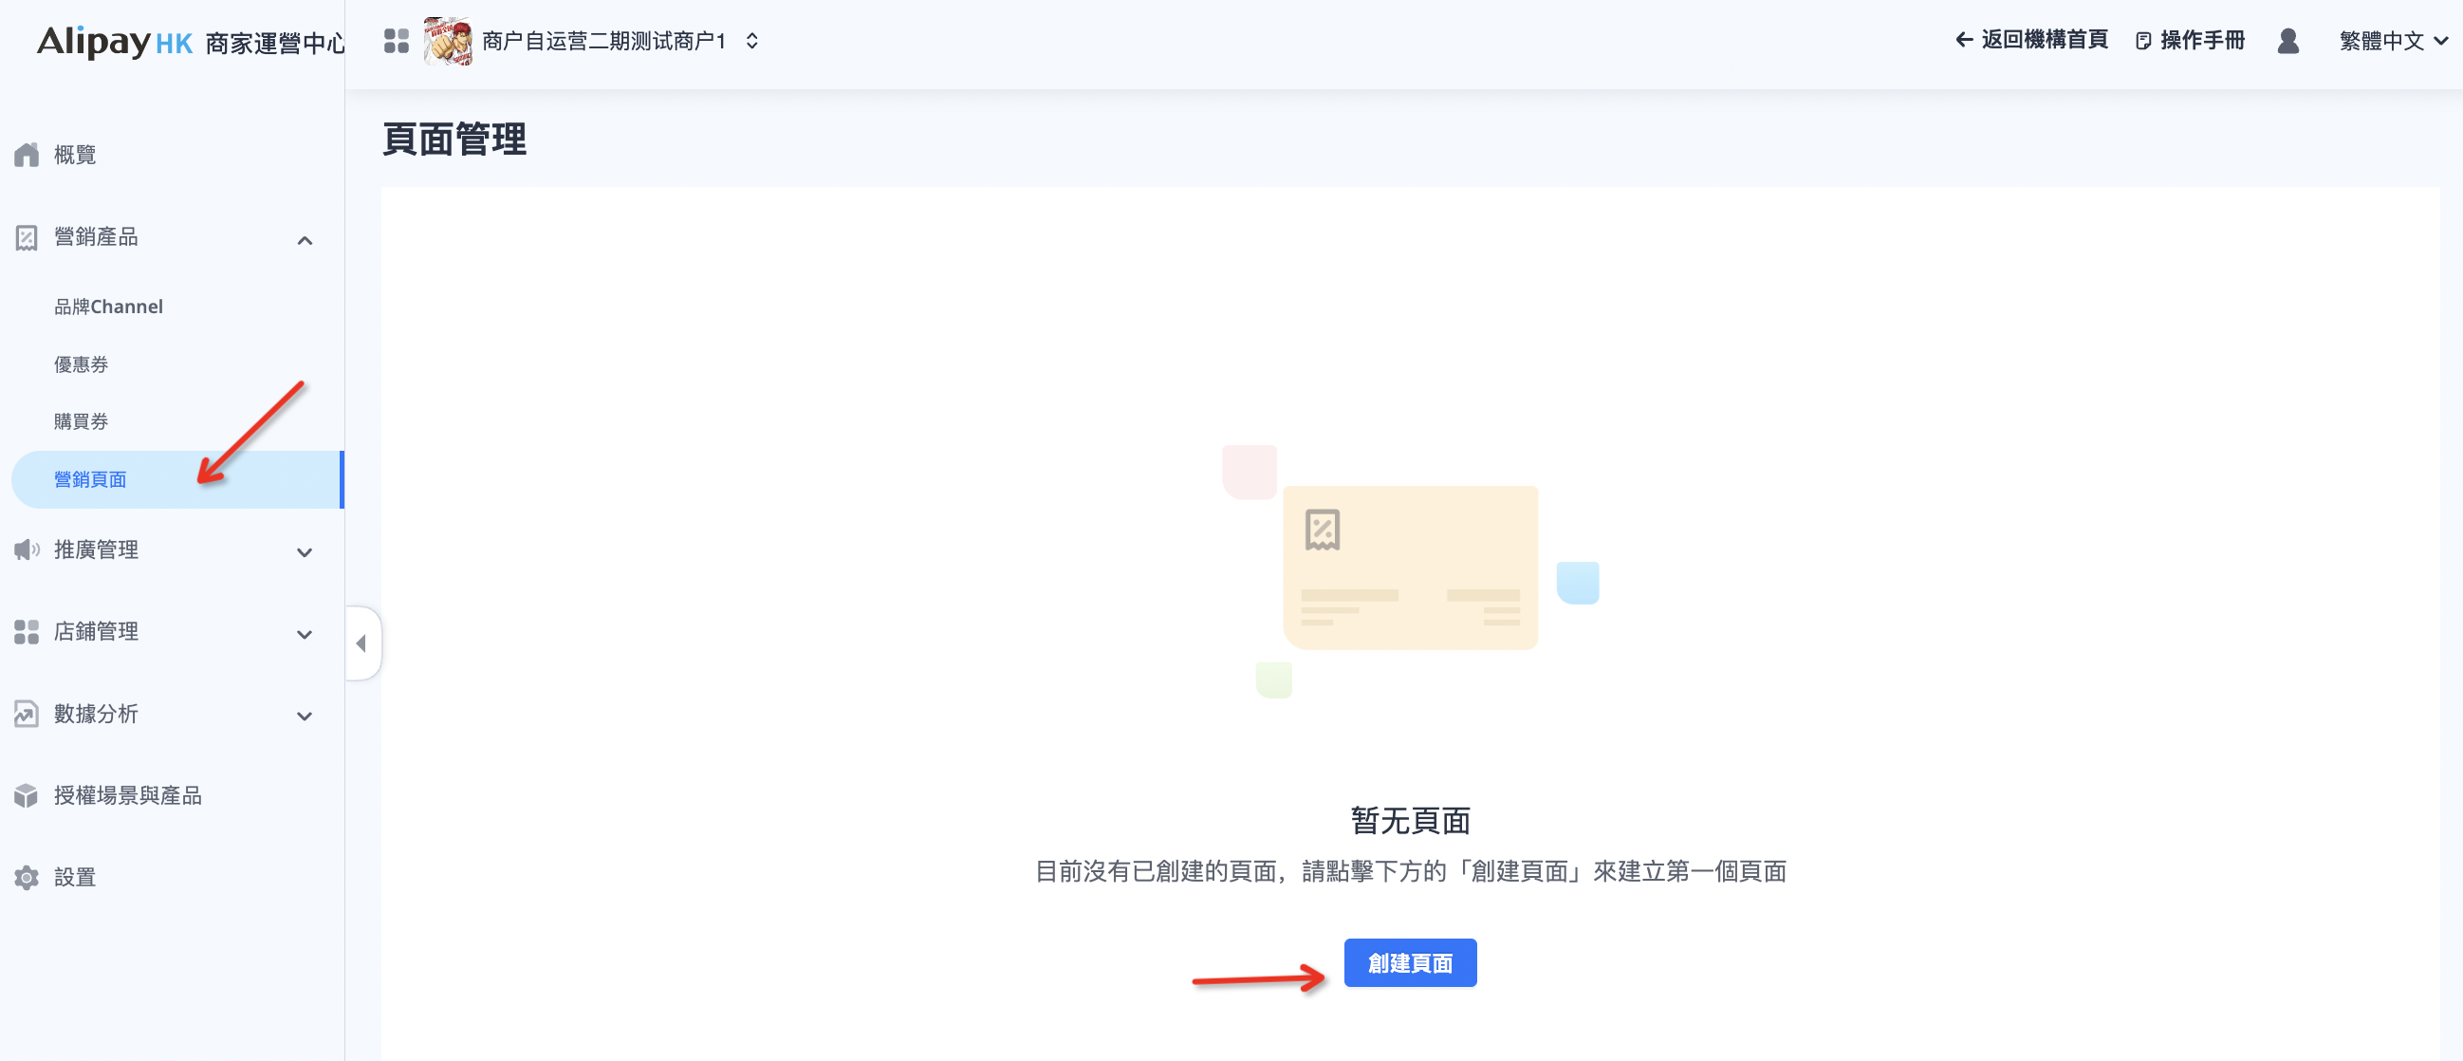Screen dimensions: 2463x1061
Task: Collapse the sidebar with the arrow handle
Action: coord(361,643)
